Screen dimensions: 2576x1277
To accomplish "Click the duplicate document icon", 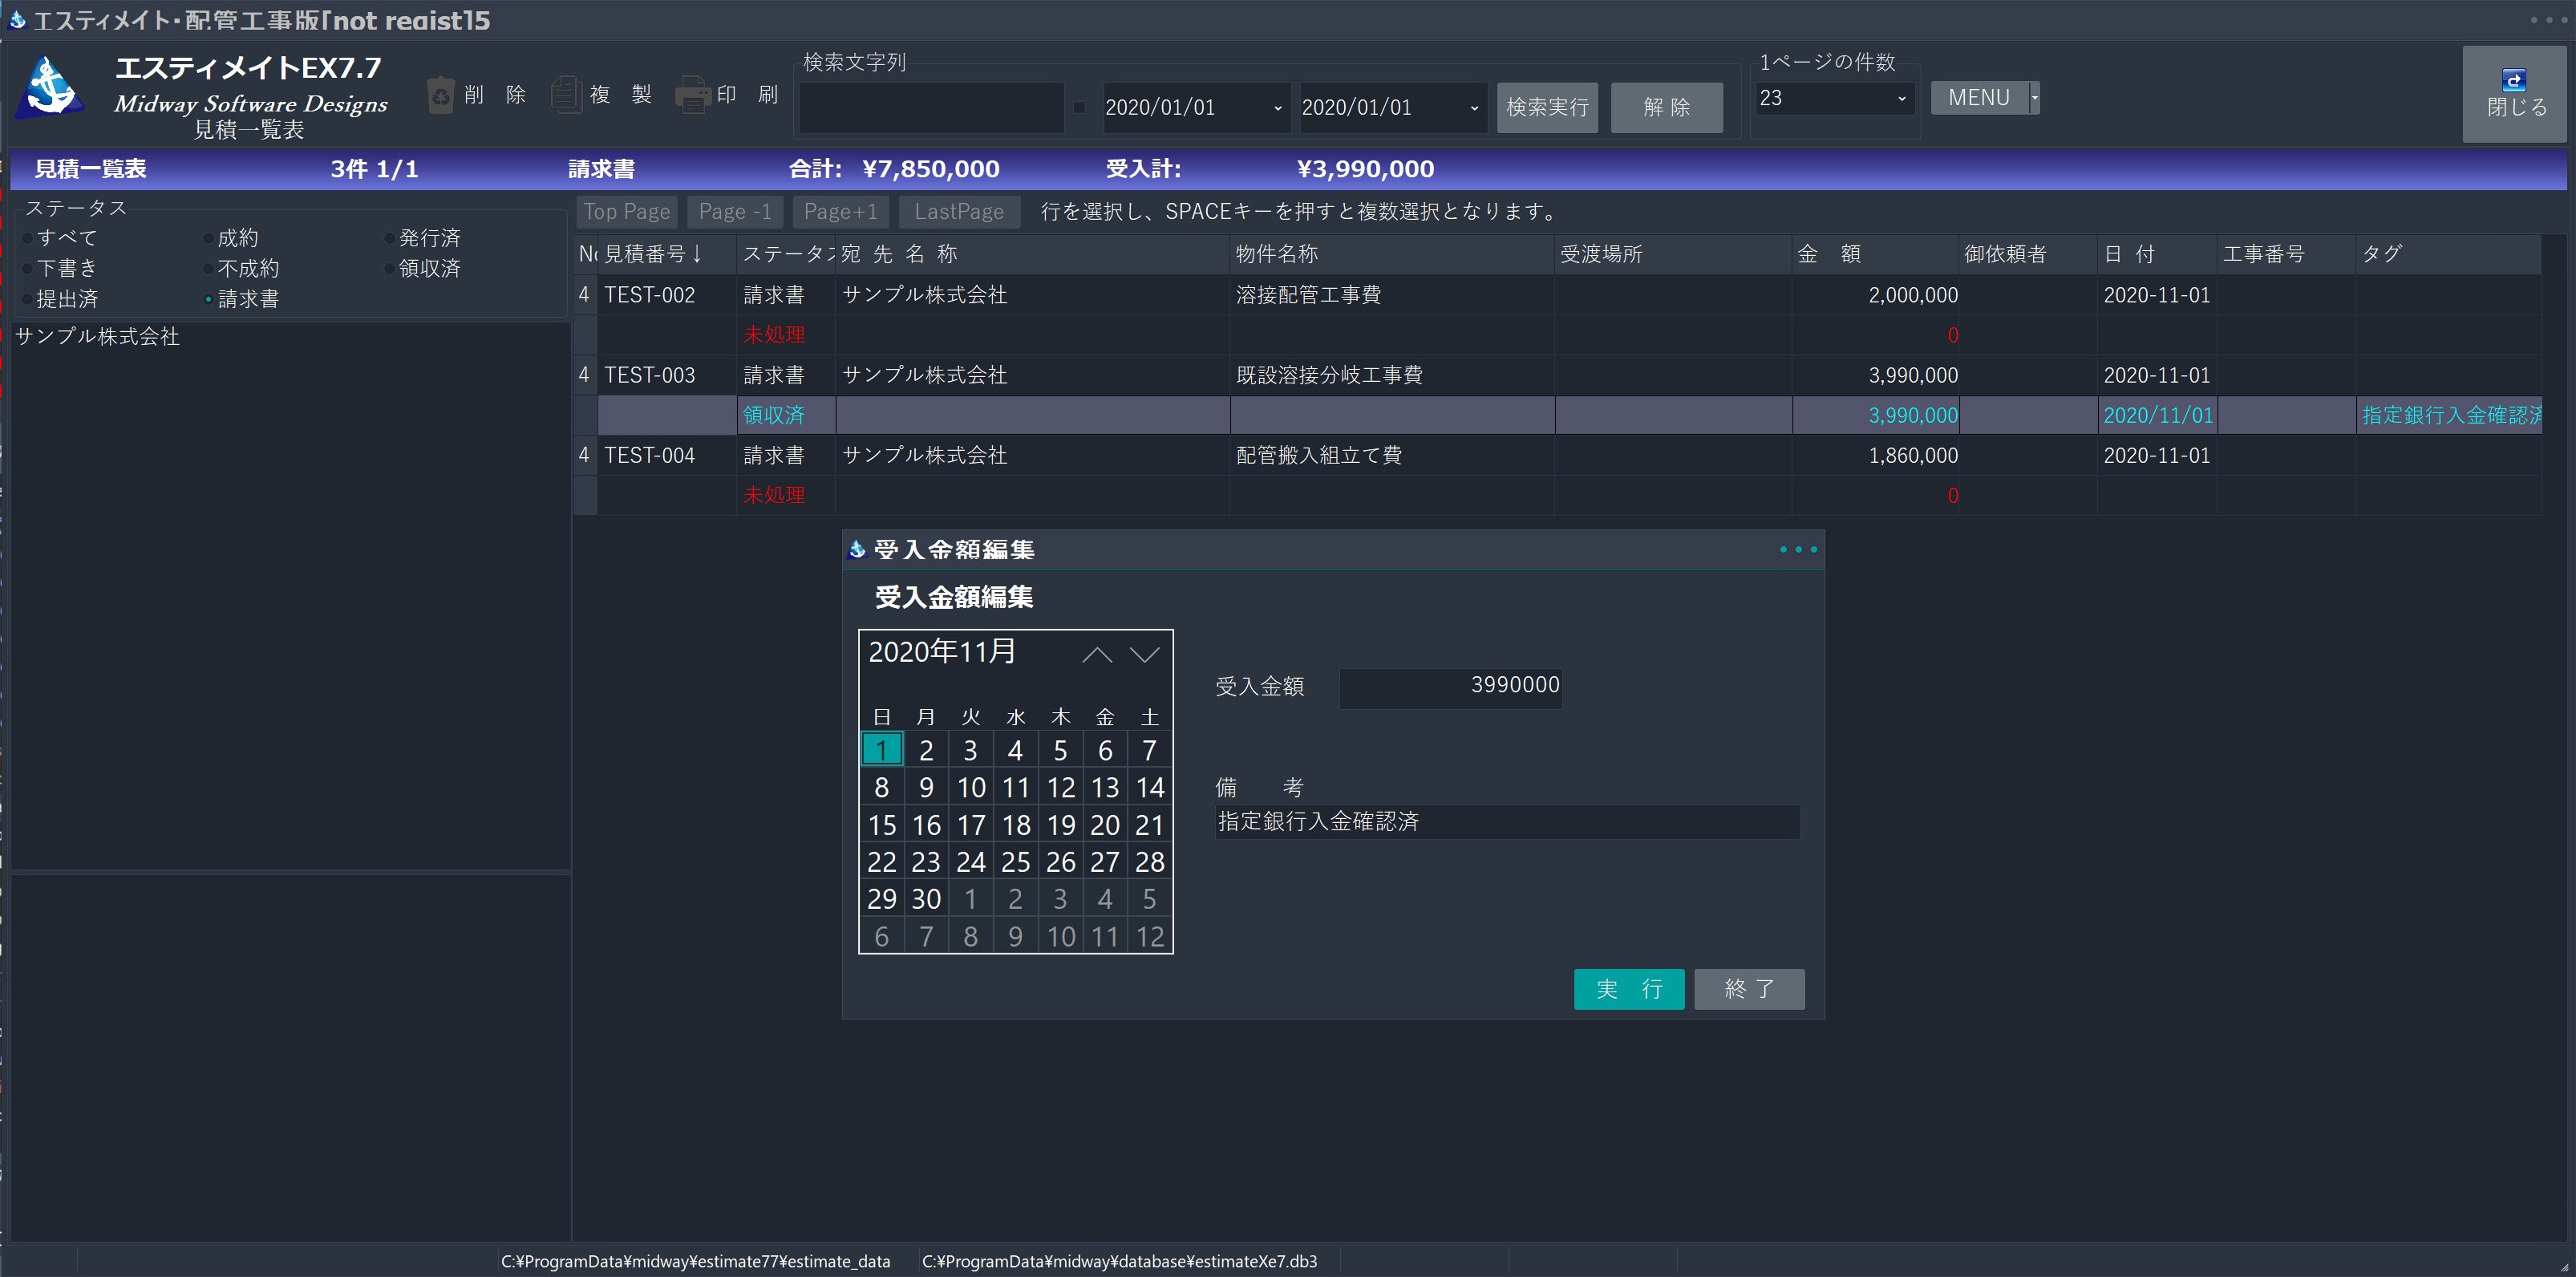I will [x=566, y=96].
